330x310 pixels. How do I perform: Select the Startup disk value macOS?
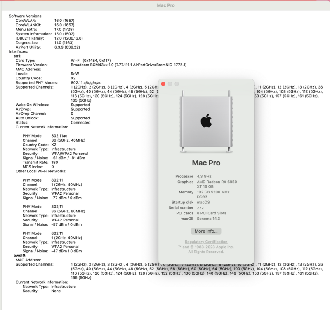203,202
